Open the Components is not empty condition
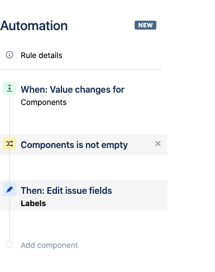The image size is (215, 272). [74, 145]
